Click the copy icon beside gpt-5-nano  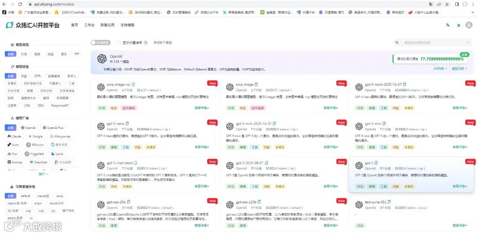[128, 124]
